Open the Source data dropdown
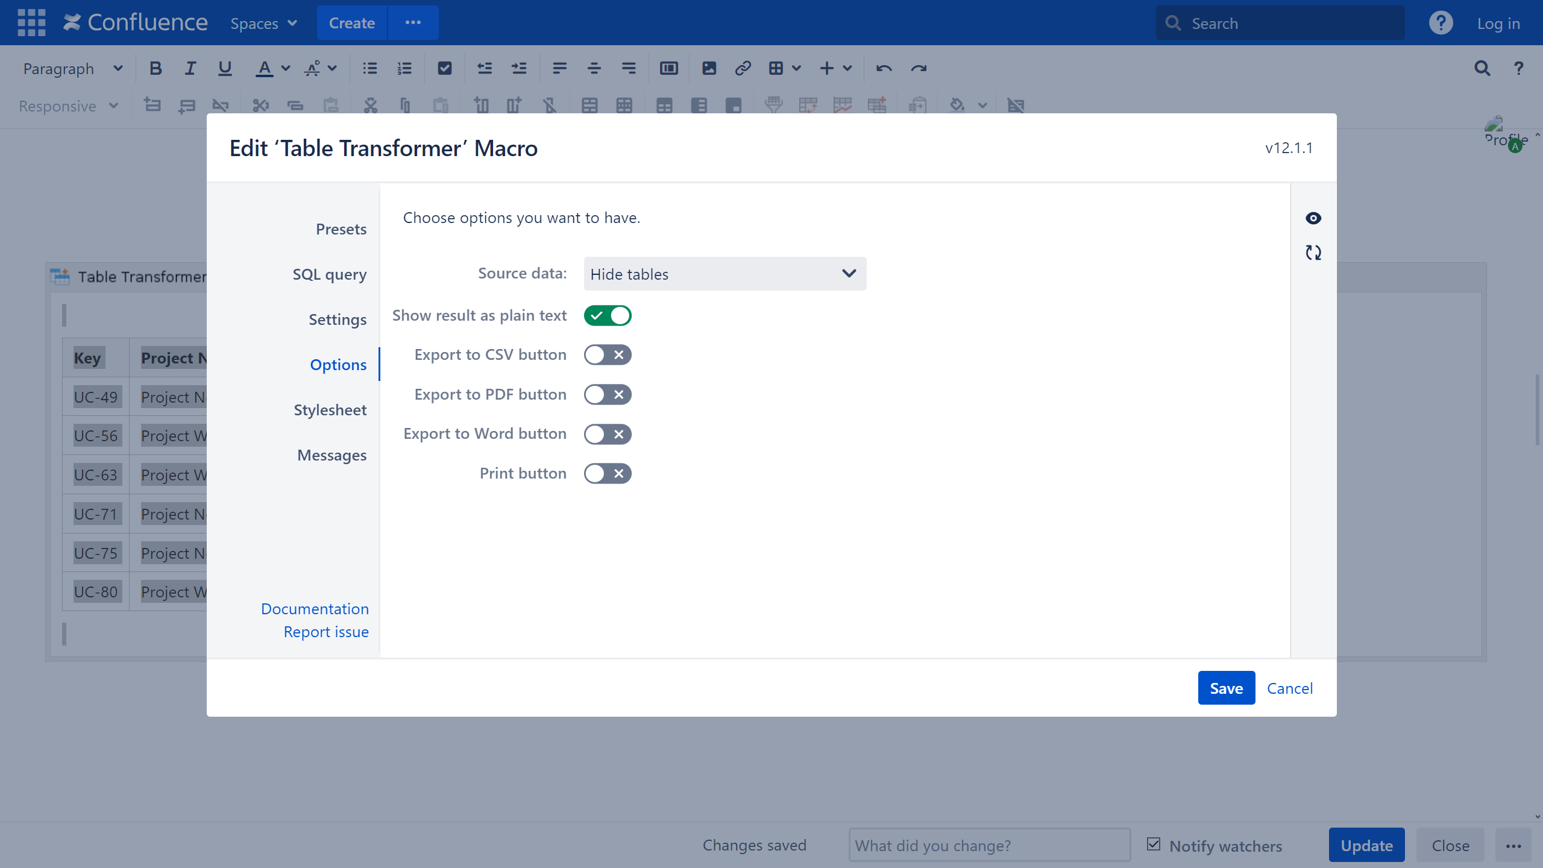 coord(724,274)
